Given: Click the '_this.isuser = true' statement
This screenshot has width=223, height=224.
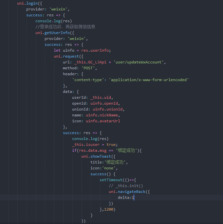Looking at the screenshot, I should click(94, 145).
